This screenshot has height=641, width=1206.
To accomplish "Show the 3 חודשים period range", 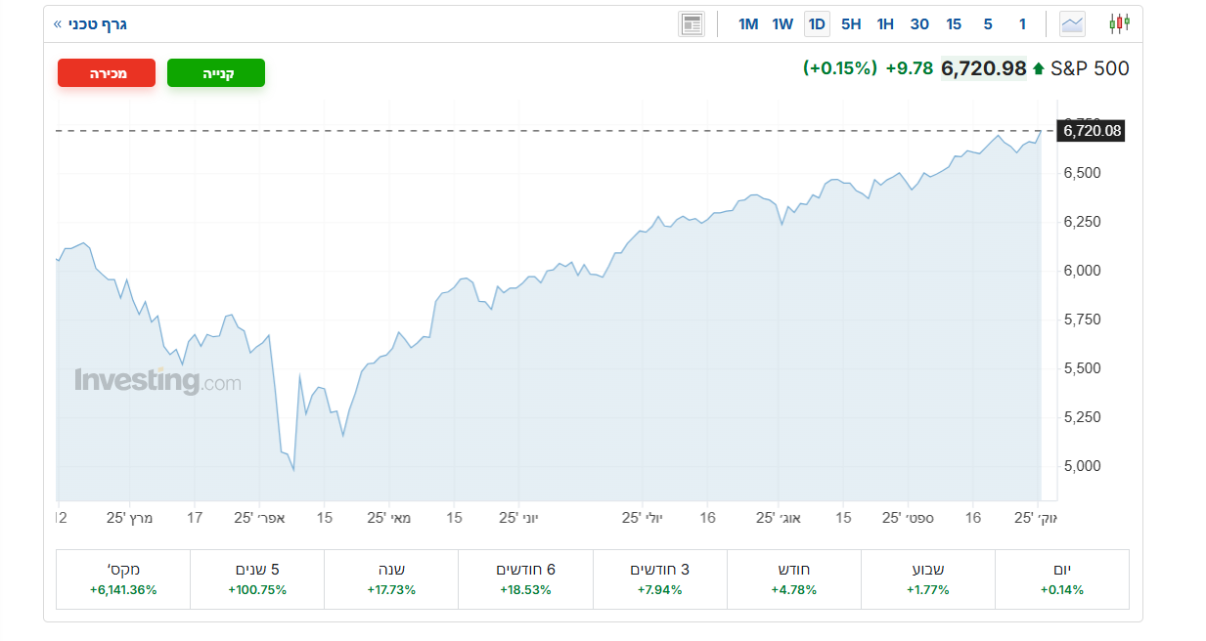I will coord(659,579).
